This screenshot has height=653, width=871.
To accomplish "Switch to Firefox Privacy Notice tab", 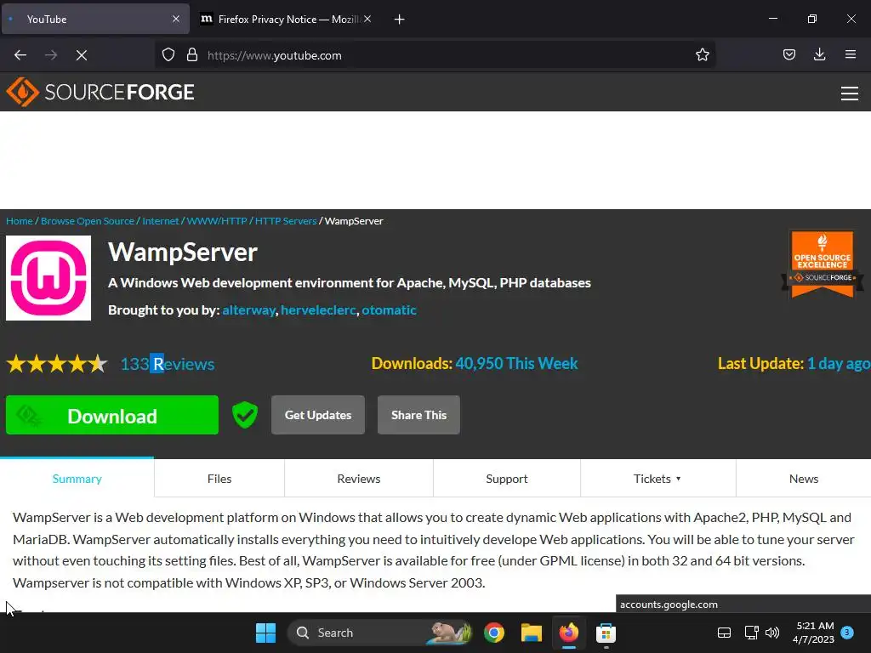I will click(286, 19).
